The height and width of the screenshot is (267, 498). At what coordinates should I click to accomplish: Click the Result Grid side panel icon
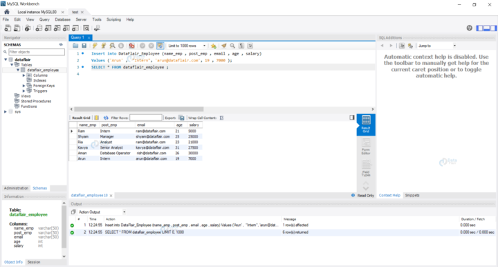366,125
